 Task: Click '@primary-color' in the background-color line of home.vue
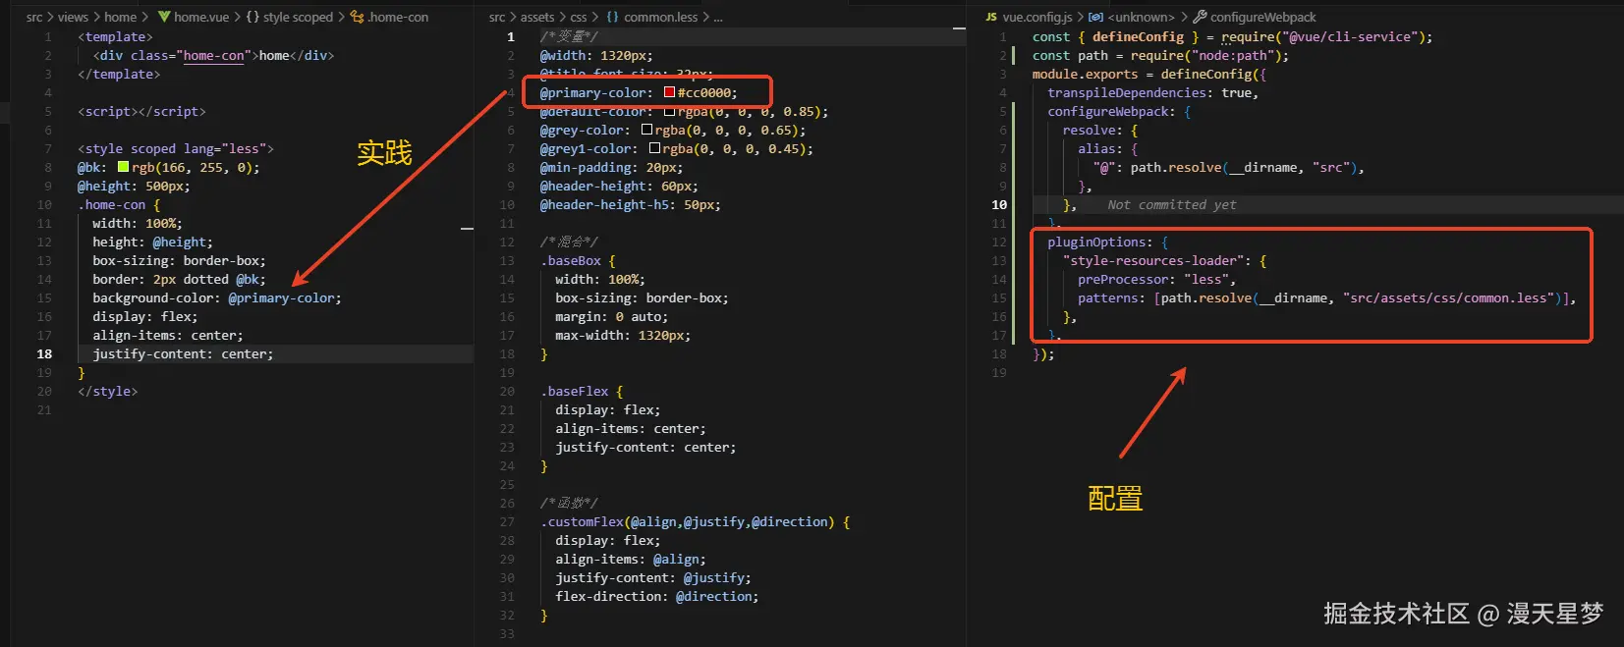[283, 297]
